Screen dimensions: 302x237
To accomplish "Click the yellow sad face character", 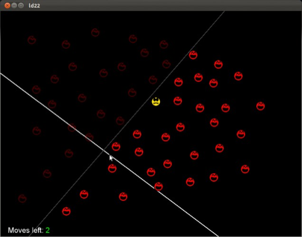I will (156, 101).
